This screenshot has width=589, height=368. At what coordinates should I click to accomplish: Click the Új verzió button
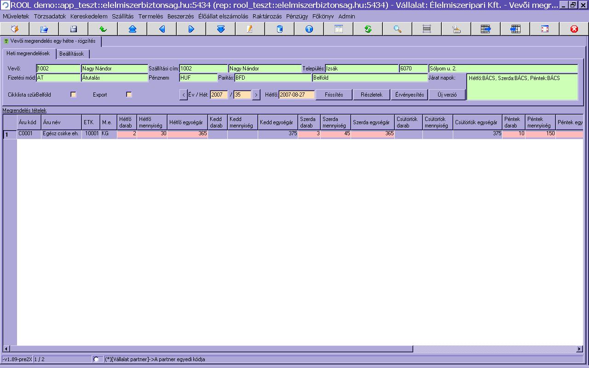pos(447,95)
